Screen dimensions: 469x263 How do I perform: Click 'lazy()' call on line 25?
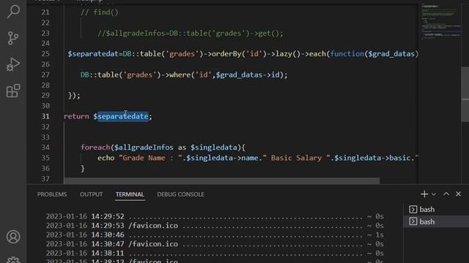coord(288,54)
